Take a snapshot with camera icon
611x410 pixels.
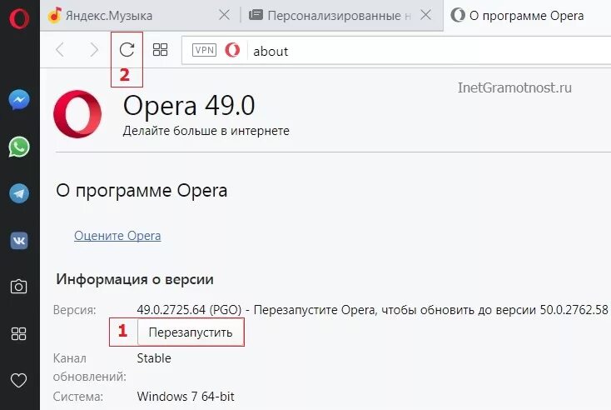click(18, 287)
